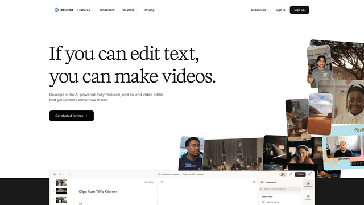Expand the Features menu

(x=85, y=10)
